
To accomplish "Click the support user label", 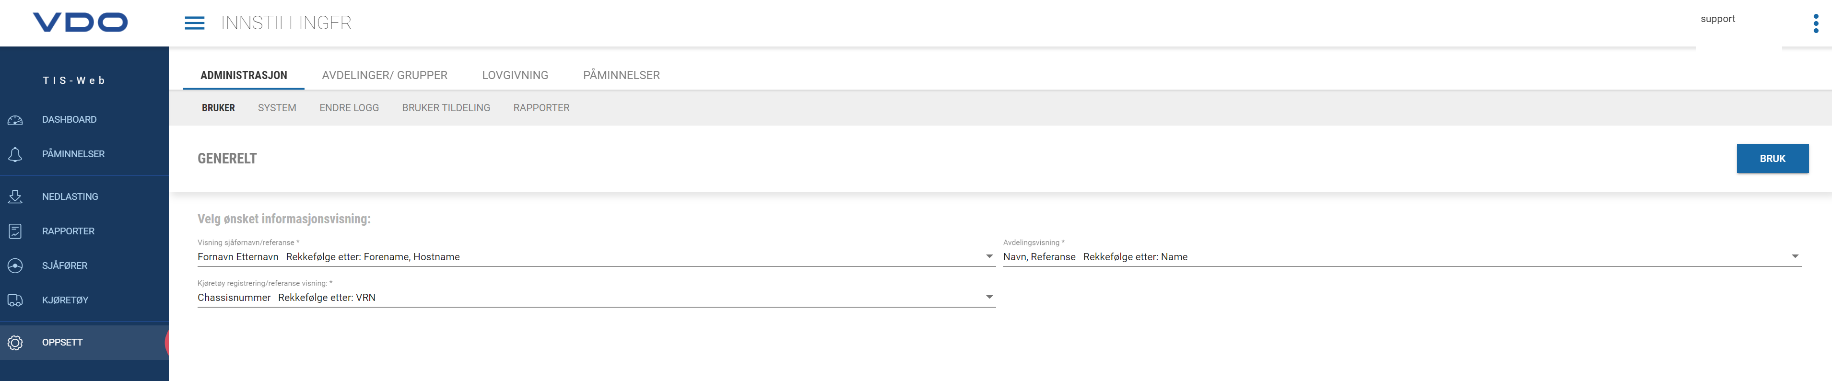I will (1717, 19).
